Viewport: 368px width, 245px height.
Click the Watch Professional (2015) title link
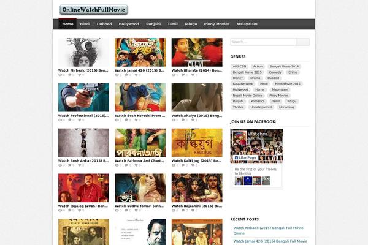[x=83, y=116]
